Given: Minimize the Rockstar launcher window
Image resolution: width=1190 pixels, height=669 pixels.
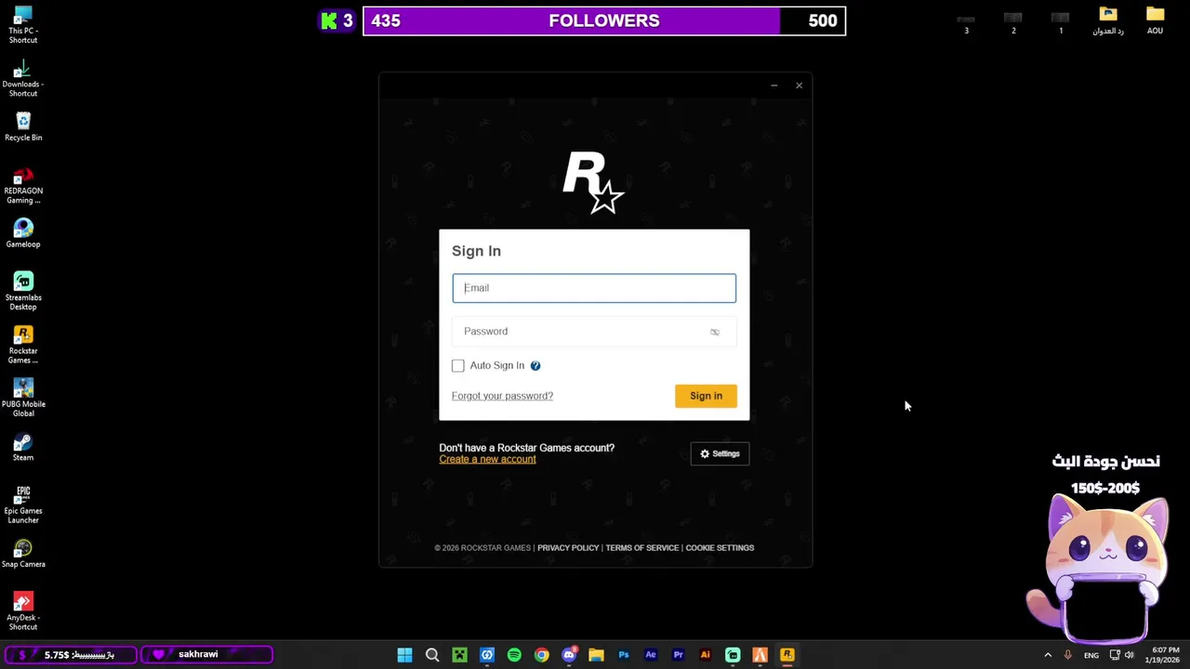Looking at the screenshot, I should [773, 85].
